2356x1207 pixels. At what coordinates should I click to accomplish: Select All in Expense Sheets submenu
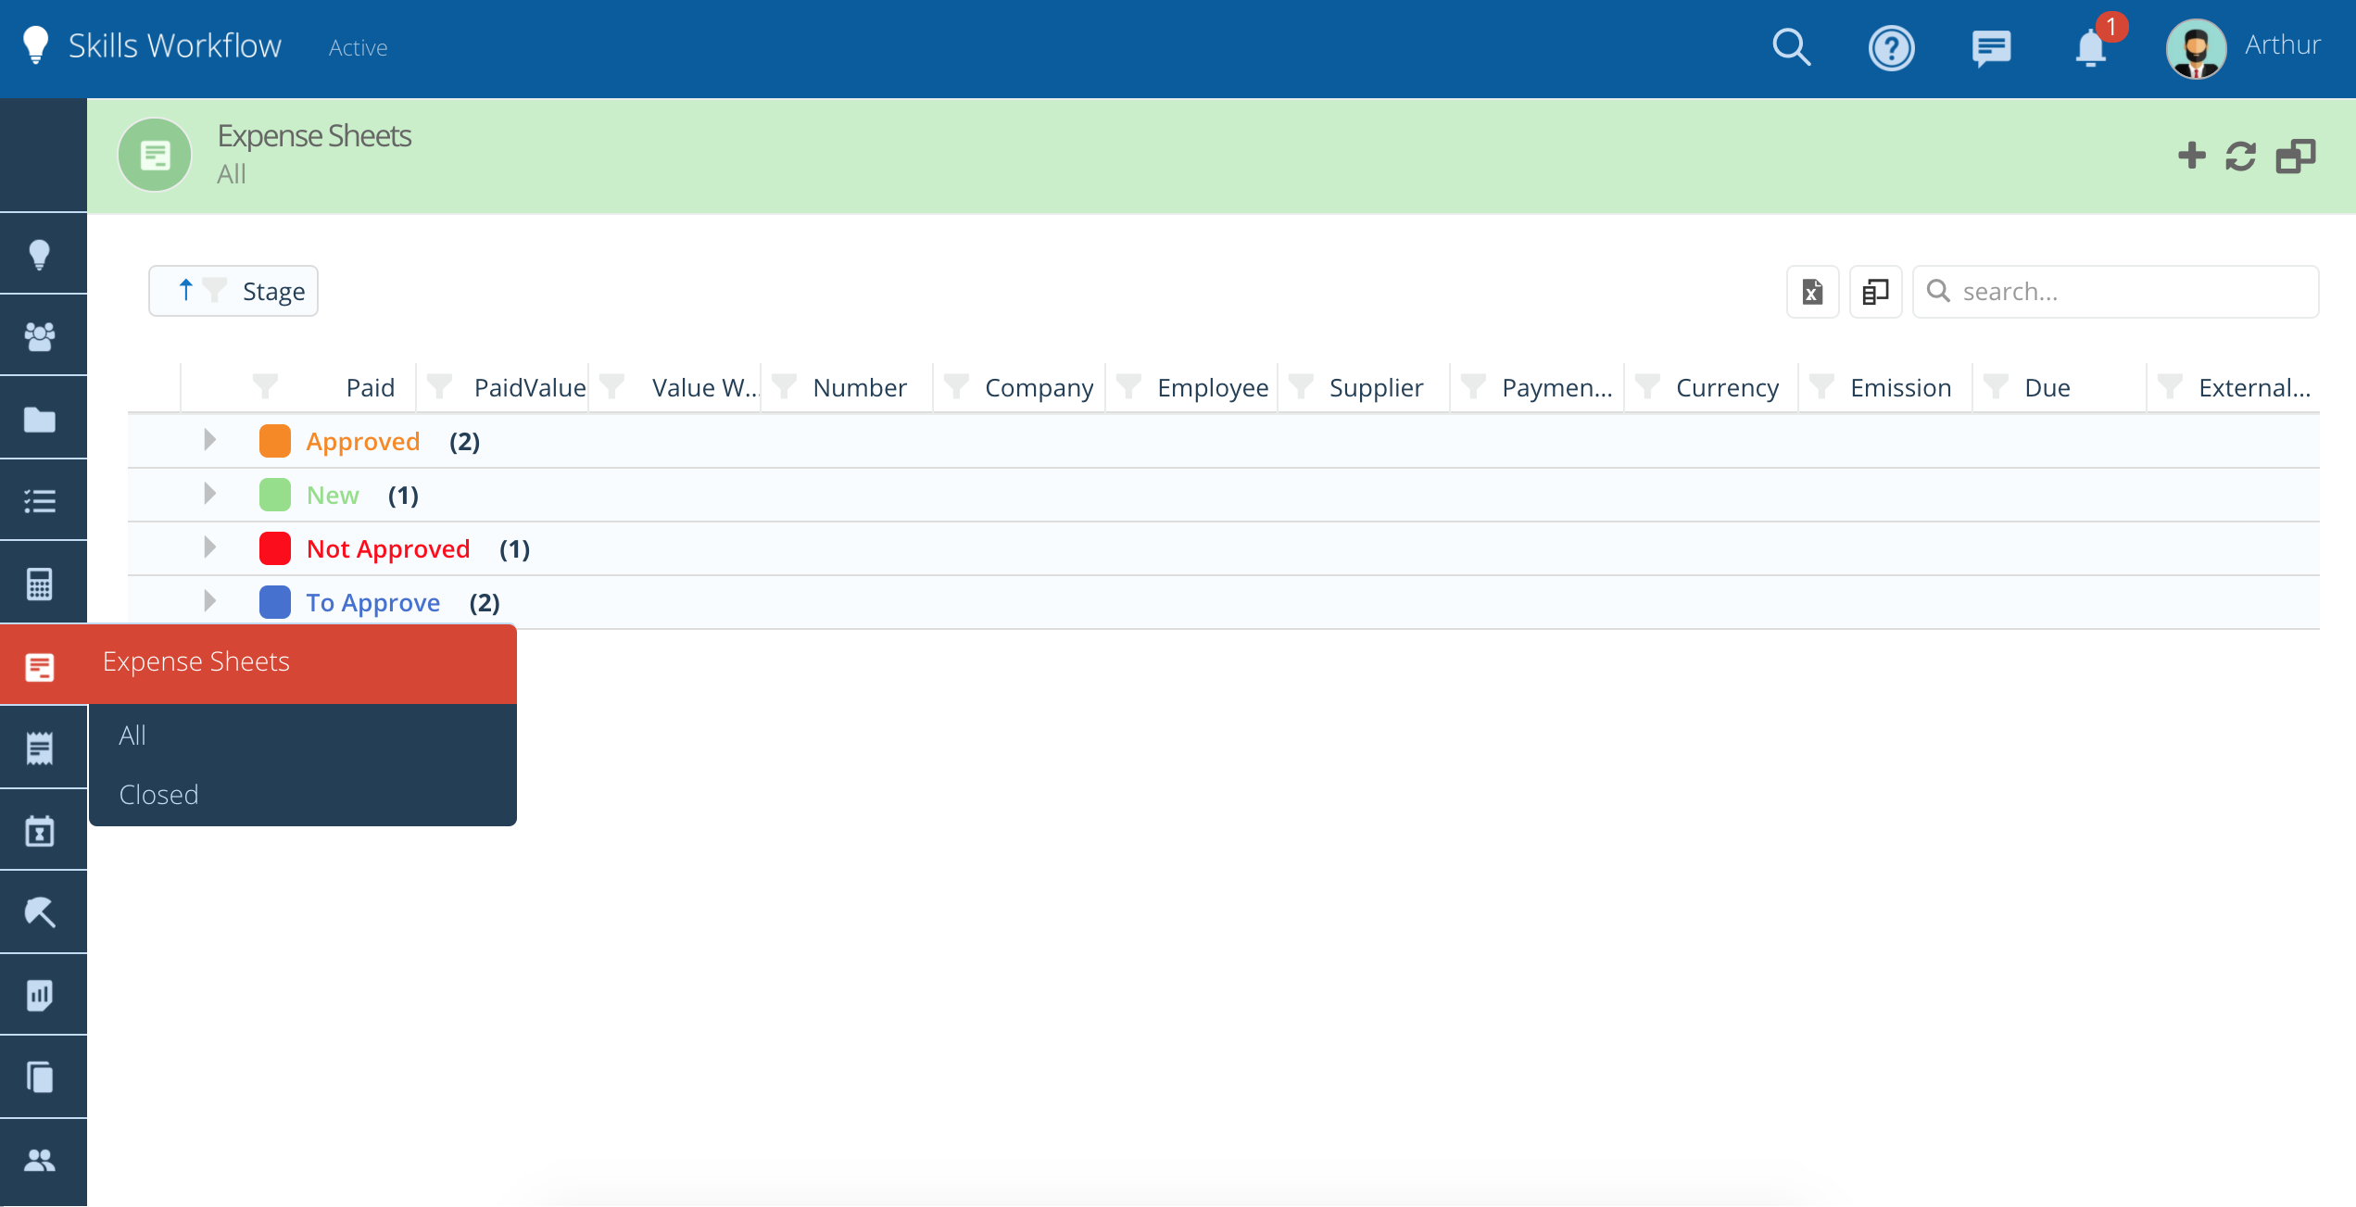point(132,735)
